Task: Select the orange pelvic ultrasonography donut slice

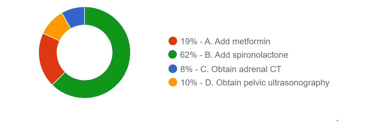Action: (57, 29)
